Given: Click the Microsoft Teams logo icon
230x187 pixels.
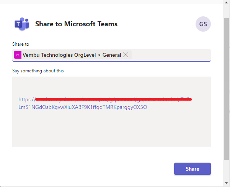Looking at the screenshot, I should (22, 24).
